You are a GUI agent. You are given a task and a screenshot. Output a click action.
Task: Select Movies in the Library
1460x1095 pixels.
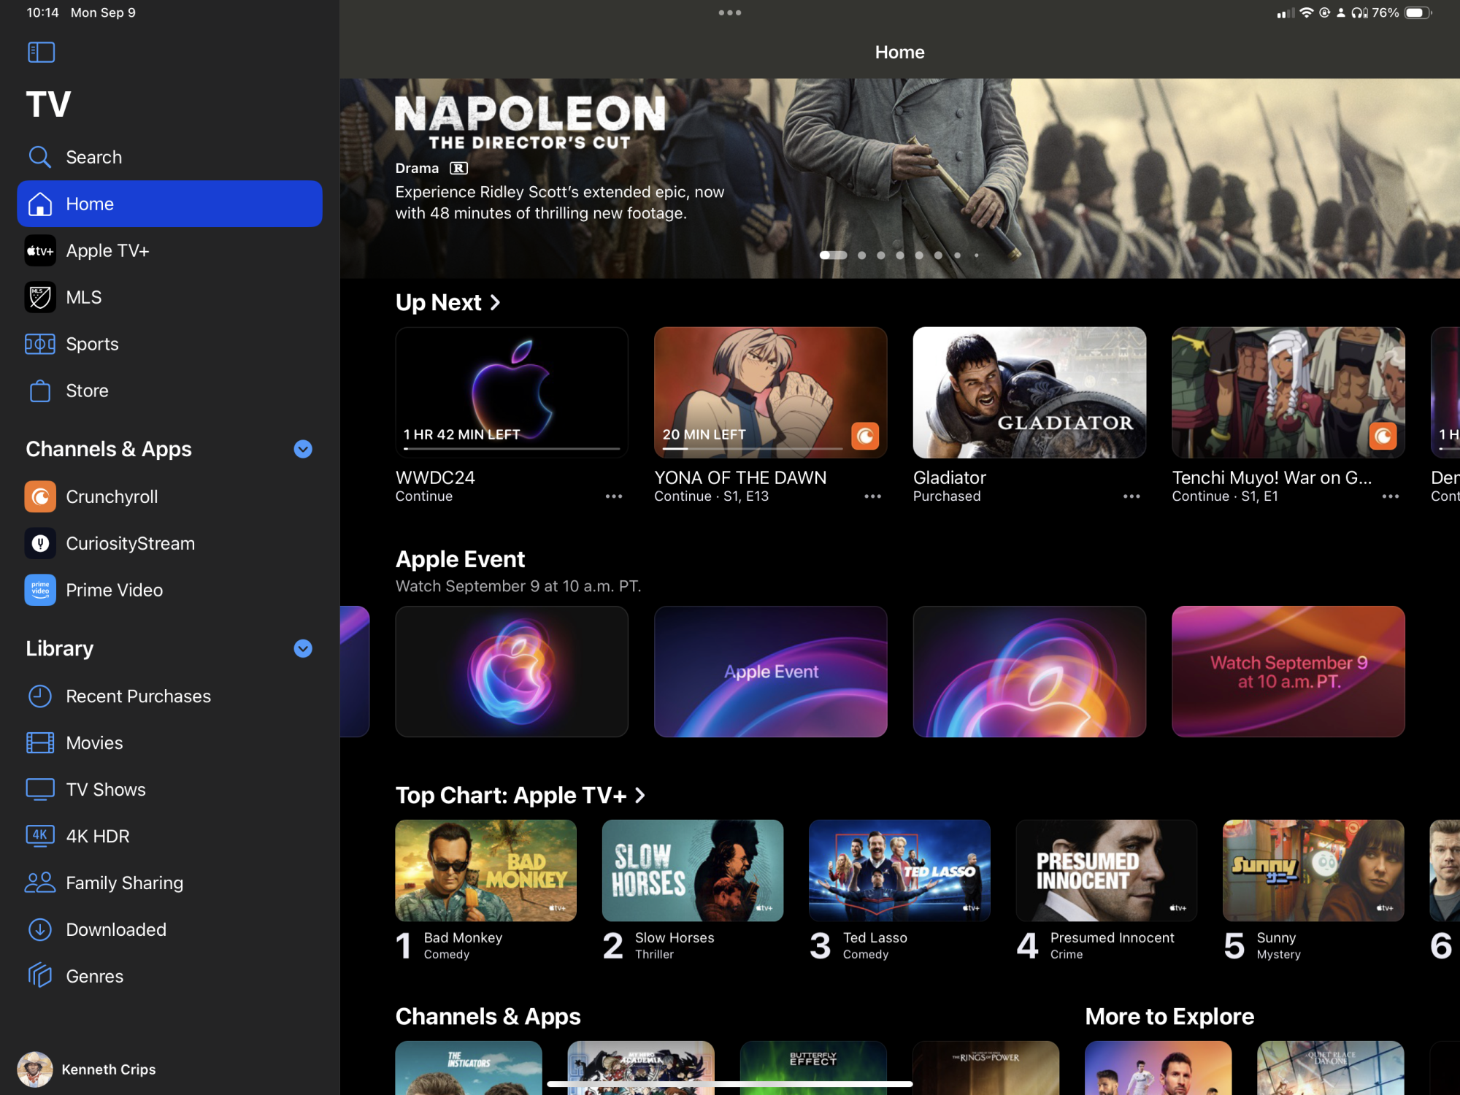pos(169,742)
